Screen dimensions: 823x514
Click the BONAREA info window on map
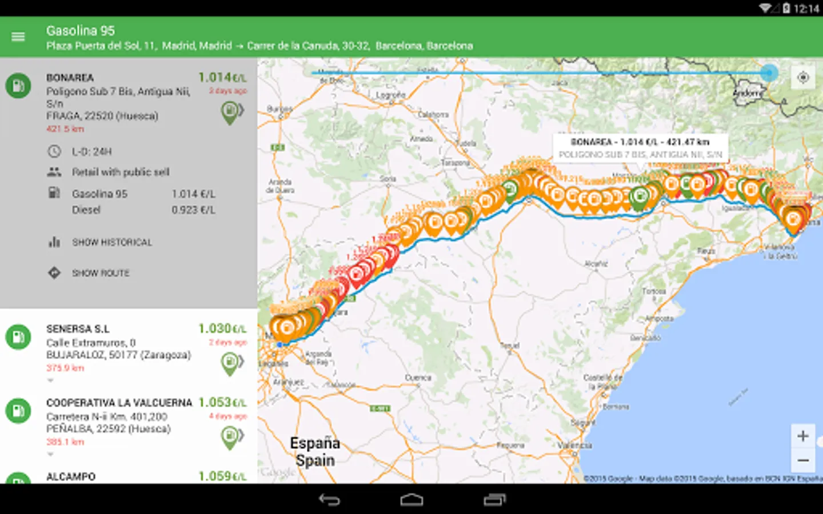click(x=641, y=148)
